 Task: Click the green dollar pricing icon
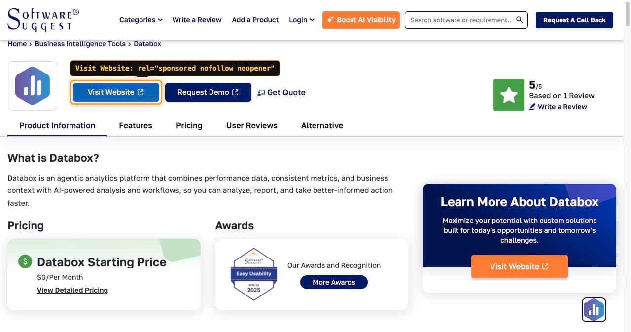pos(25,261)
